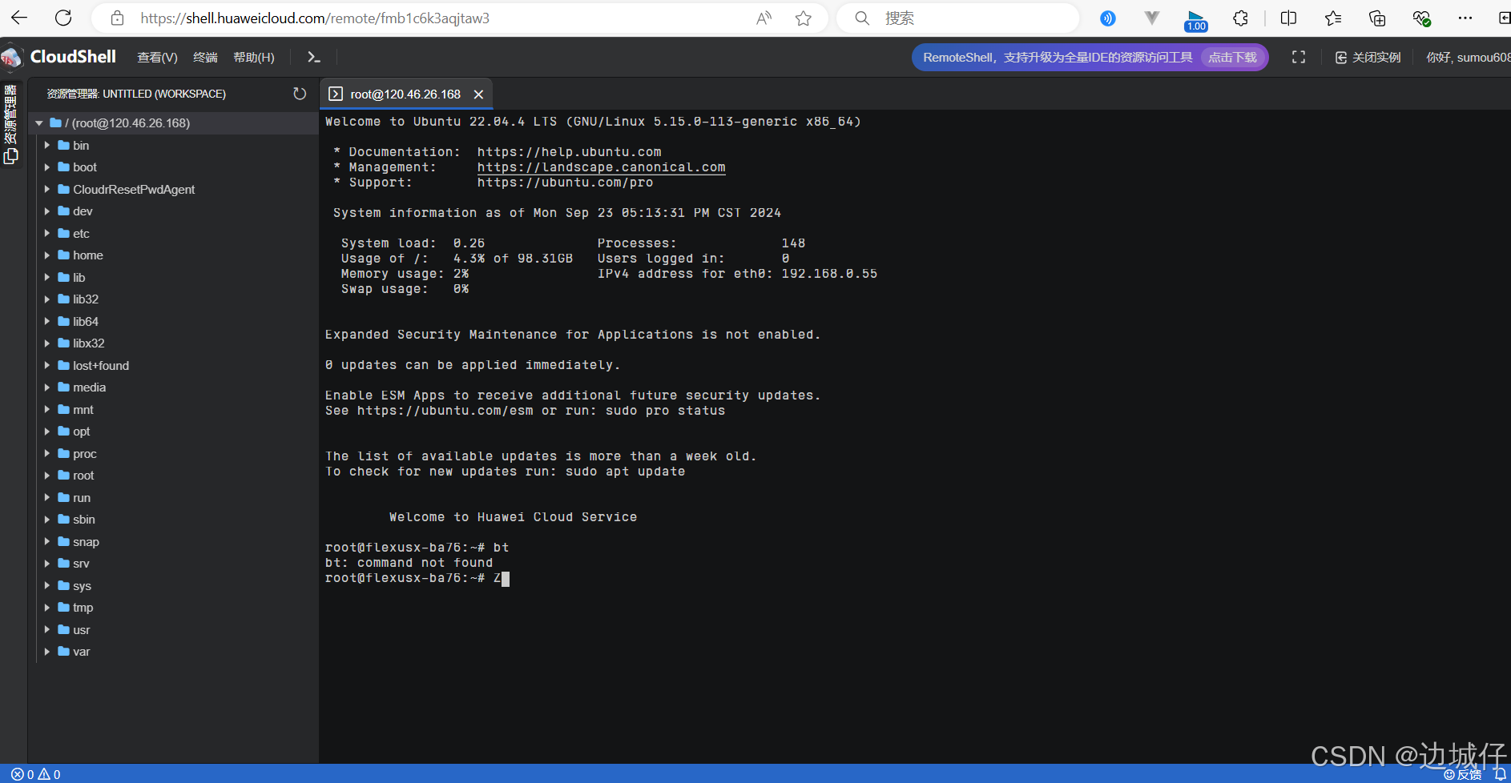This screenshot has height=783, width=1511.
Task: Reload the page with the refresh icon
Action: 63,18
